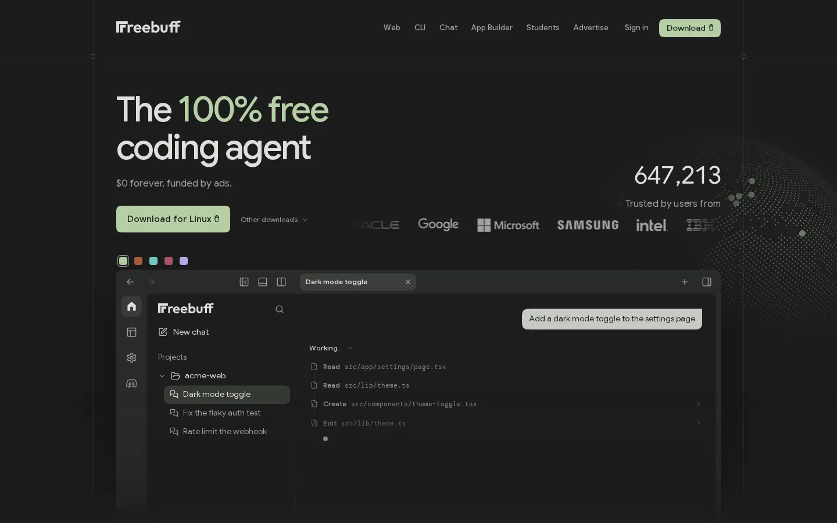Image resolution: width=837 pixels, height=523 pixels.
Task: Select the orange theme color swatch
Action: [x=138, y=261]
